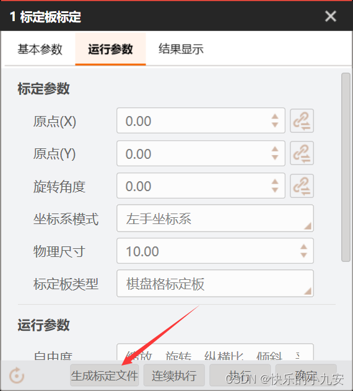Click the link icon beside 原点(Y)
This screenshot has width=353, height=391.
click(x=302, y=153)
